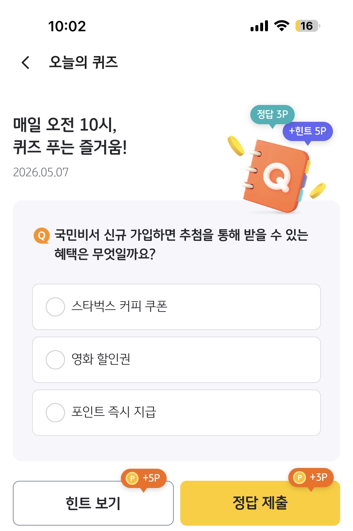Tap the battery indicator showing 16
Viewport: 353px width, 531px height.
(x=308, y=26)
